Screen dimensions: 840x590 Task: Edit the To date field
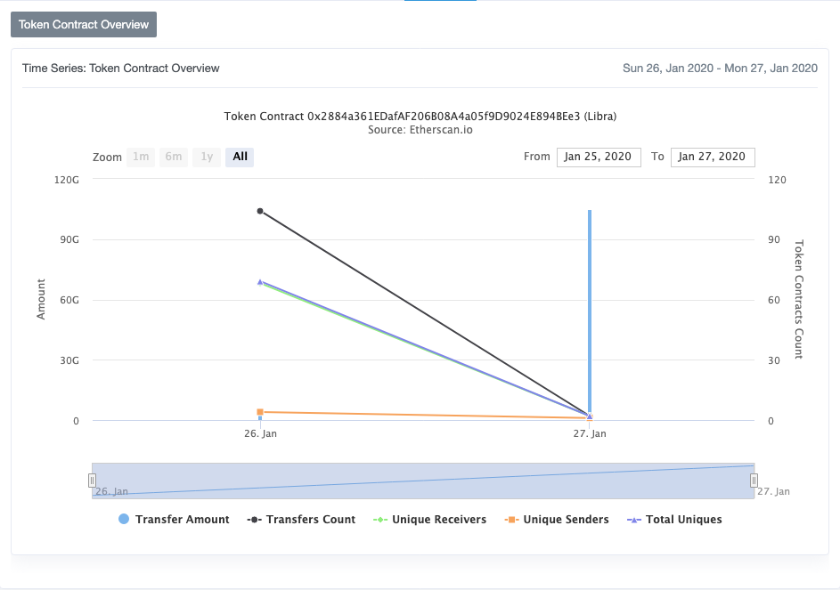(x=713, y=157)
